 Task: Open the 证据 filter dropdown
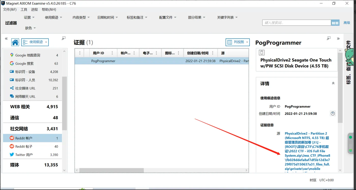[x=29, y=18]
